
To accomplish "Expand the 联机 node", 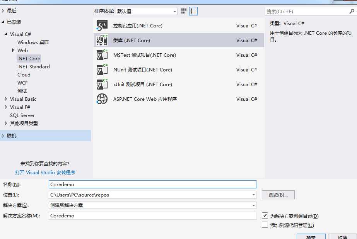I will point(3,136).
